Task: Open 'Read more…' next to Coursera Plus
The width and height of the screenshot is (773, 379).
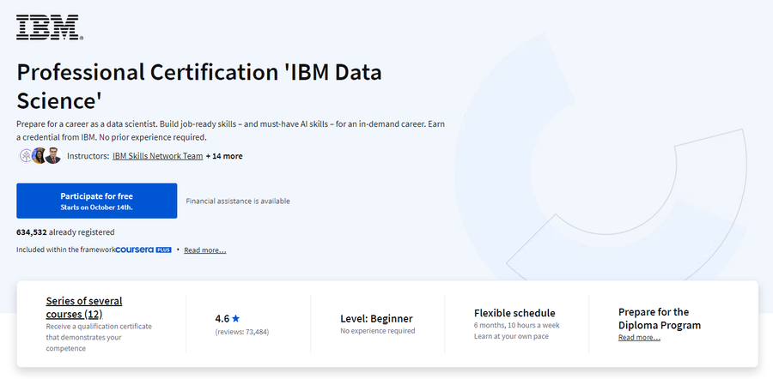Action: 205,250
